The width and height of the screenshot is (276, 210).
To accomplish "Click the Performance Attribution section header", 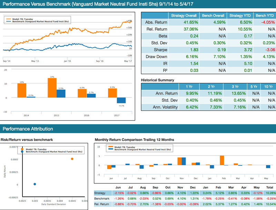I will [x=28, y=129].
